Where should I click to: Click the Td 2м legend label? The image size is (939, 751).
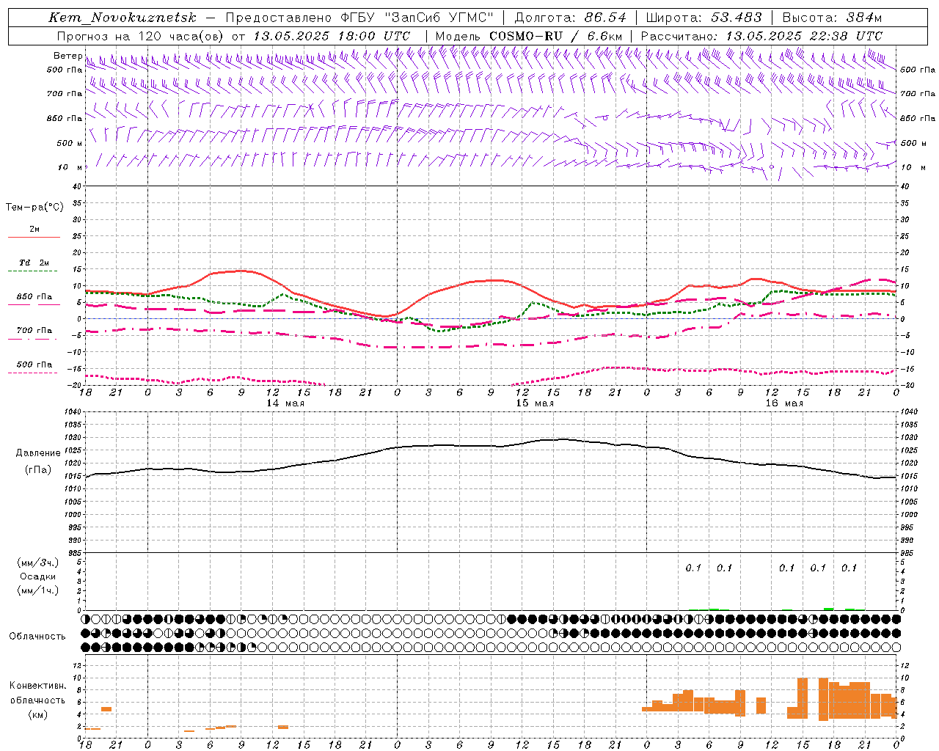point(34,263)
